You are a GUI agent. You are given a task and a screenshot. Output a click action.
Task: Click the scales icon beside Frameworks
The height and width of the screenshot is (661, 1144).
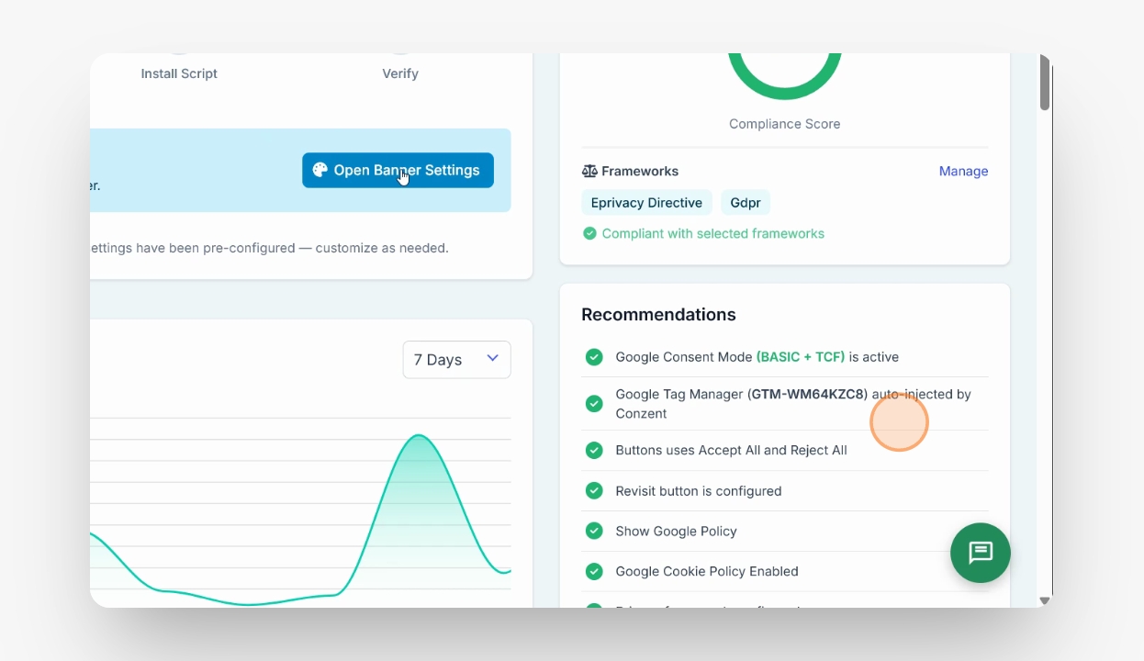click(x=589, y=171)
